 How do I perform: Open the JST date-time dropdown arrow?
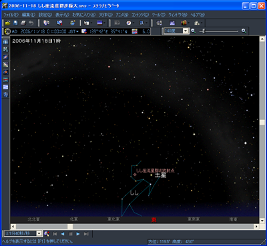77,31
